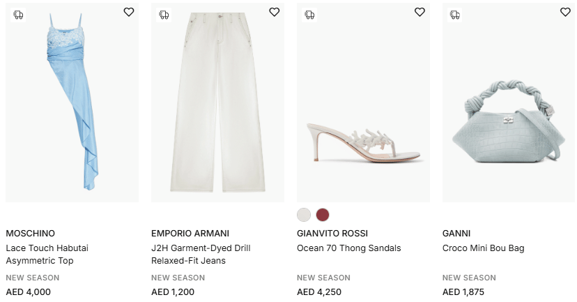Open the Croco Mini Bou Bag link

(x=483, y=248)
